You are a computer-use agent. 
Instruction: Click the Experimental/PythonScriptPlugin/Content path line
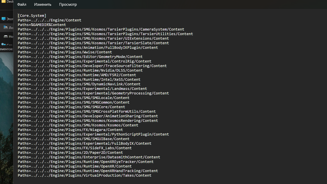coord(93,134)
